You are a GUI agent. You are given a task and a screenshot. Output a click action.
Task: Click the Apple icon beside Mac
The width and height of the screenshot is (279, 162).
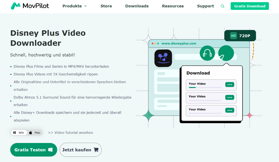31,133
